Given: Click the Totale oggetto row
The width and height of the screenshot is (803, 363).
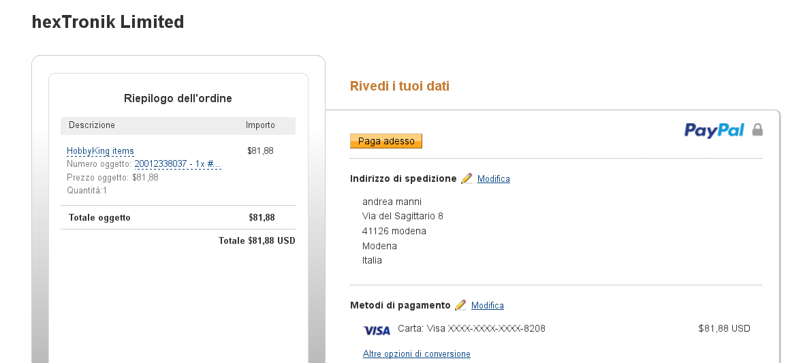Looking at the screenshot, I should [99, 218].
